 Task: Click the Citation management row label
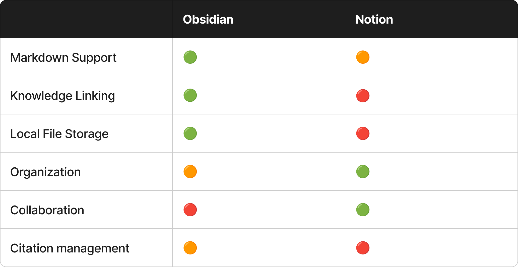point(70,248)
